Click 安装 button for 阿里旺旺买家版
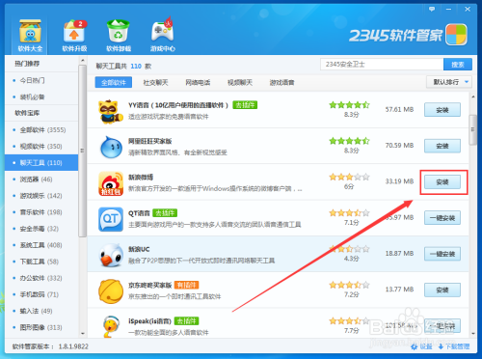 coord(442,146)
